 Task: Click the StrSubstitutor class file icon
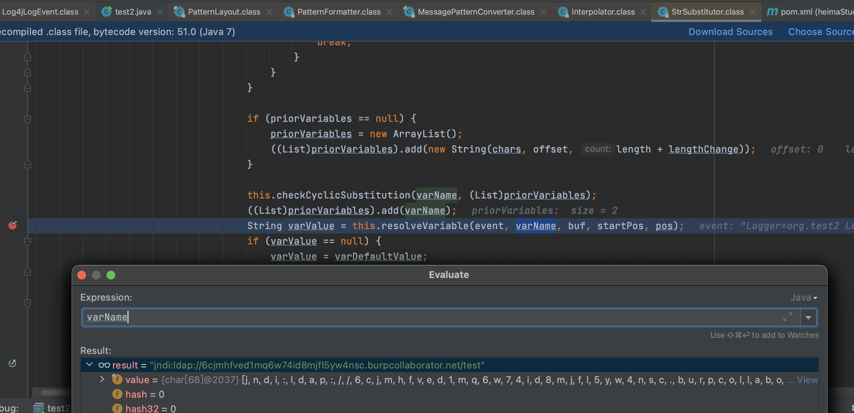coord(663,12)
